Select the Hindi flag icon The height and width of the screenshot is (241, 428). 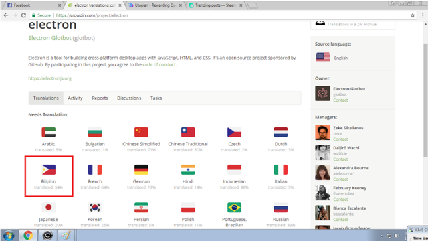click(188, 169)
